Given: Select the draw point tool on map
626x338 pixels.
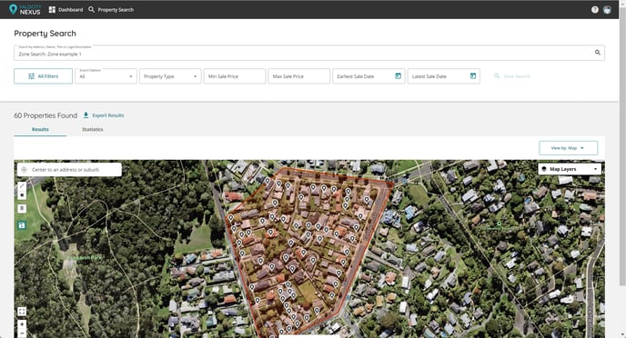Looking at the screenshot, I should (22, 195).
